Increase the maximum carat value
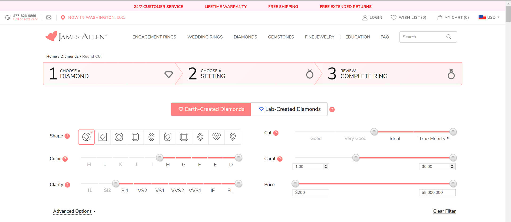The width and height of the screenshot is (511, 222). [x=452, y=165]
